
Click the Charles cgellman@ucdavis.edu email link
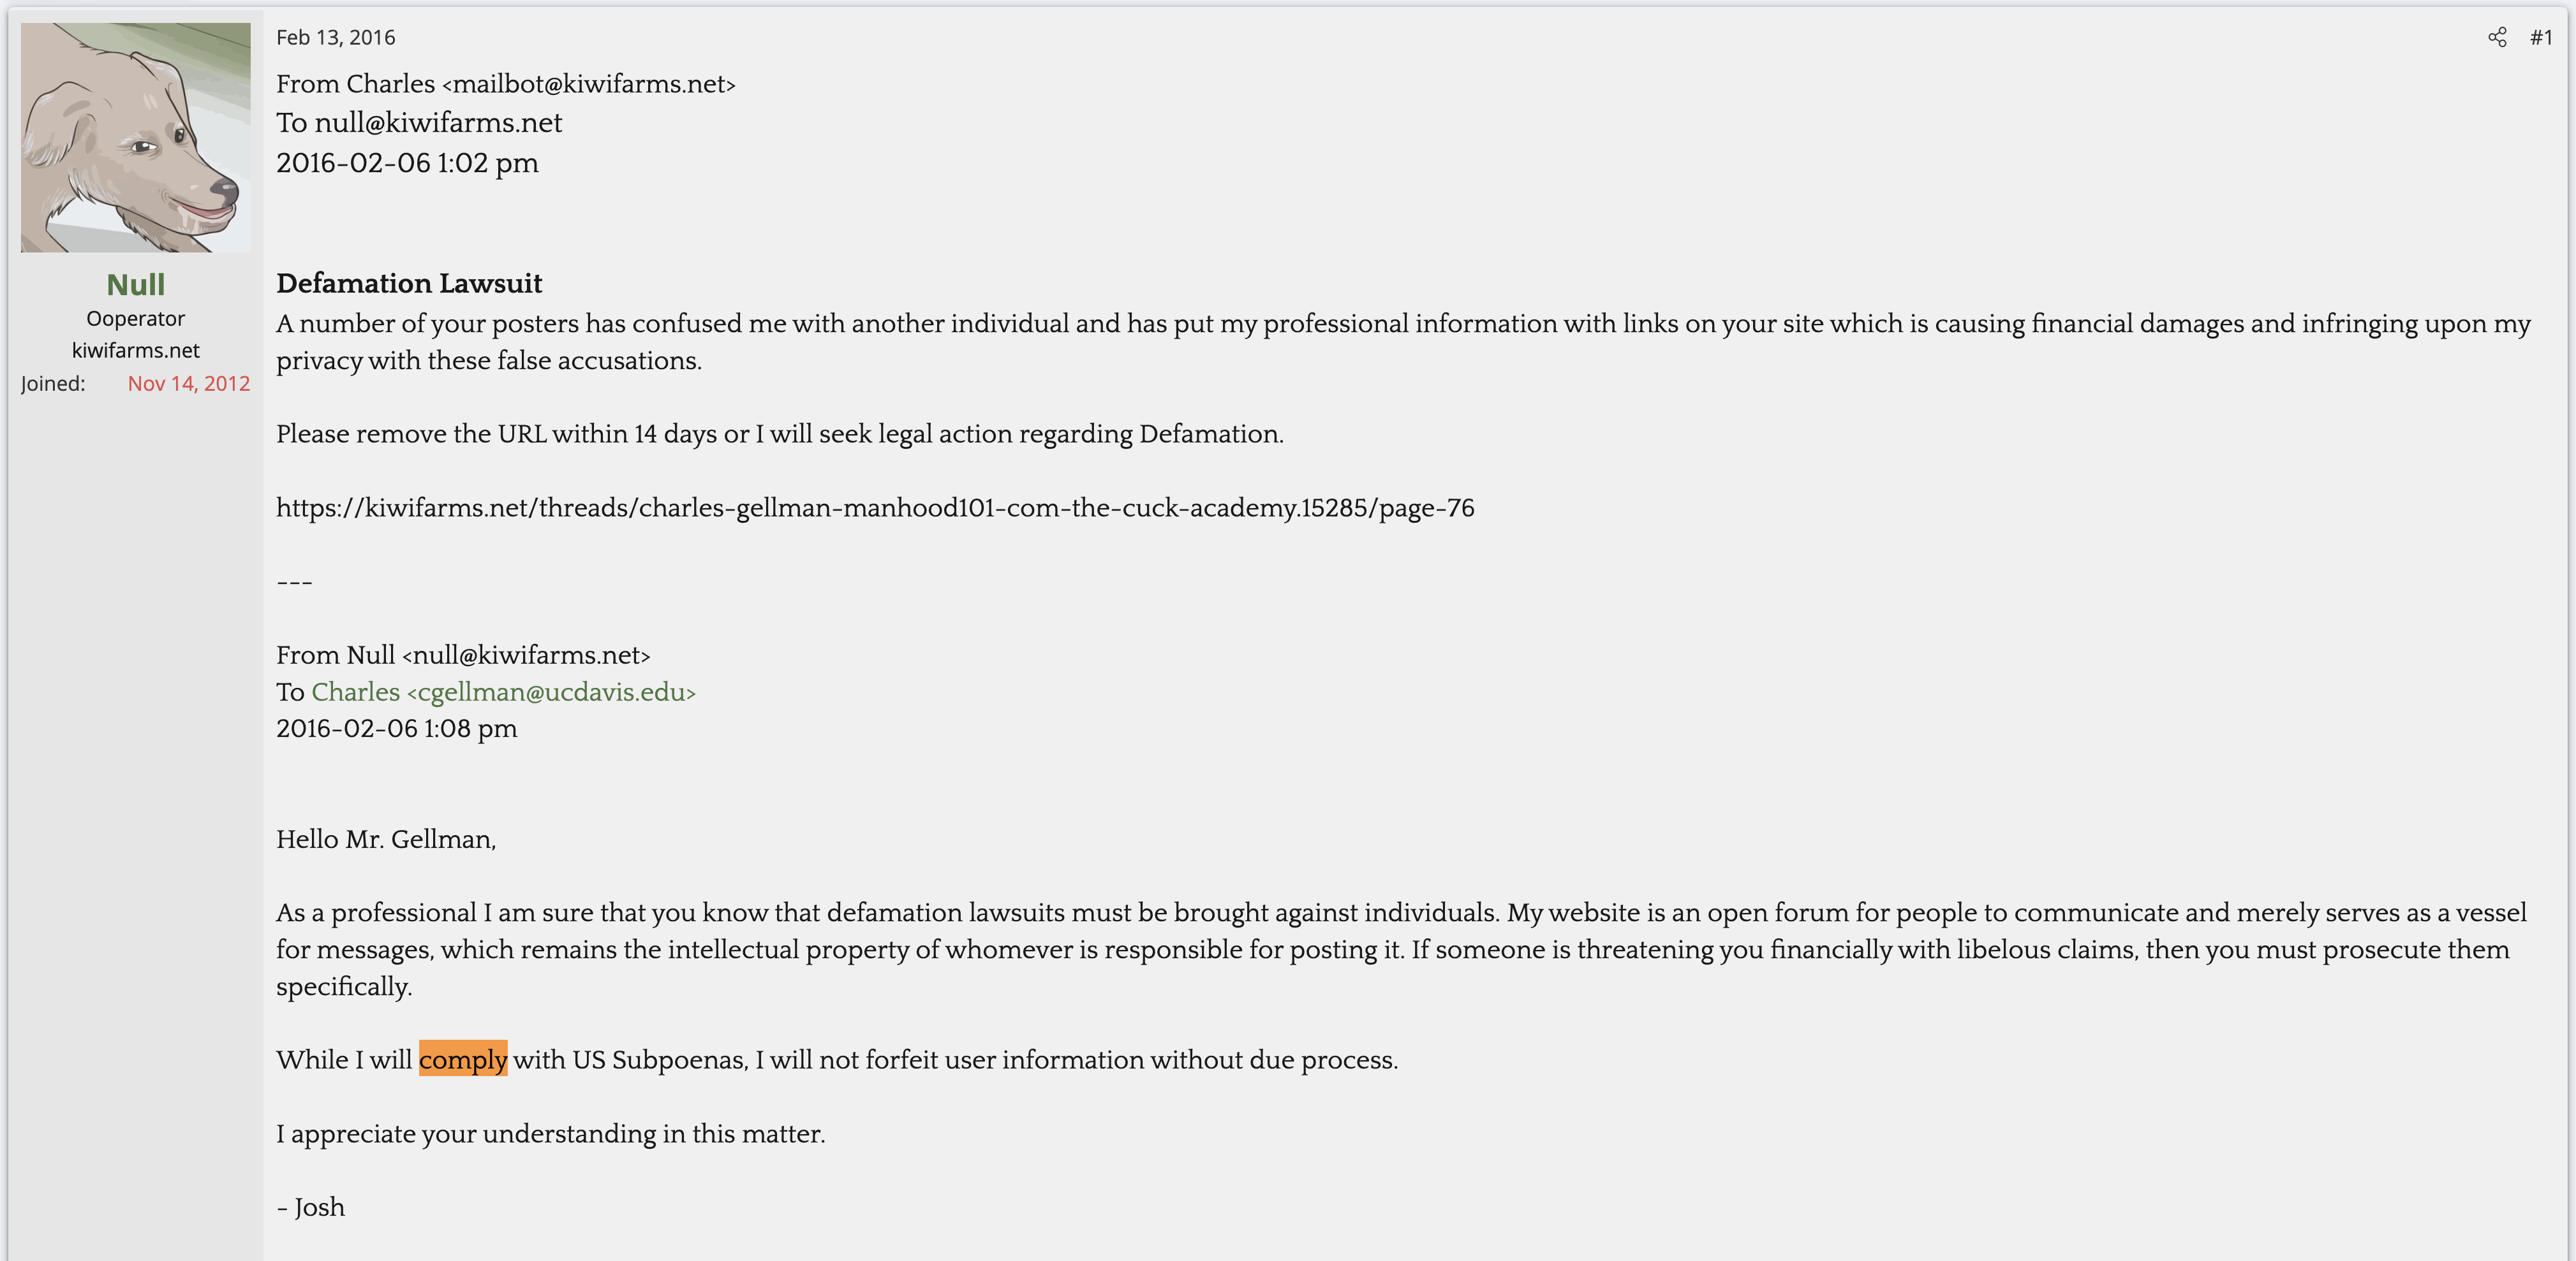(503, 692)
